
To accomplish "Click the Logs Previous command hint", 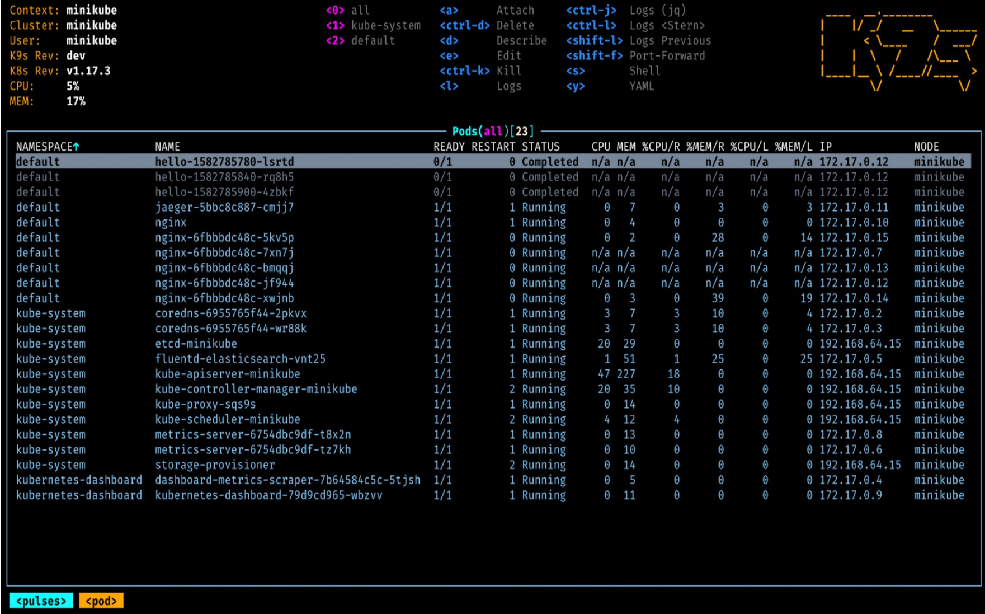I will pyautogui.click(x=639, y=40).
